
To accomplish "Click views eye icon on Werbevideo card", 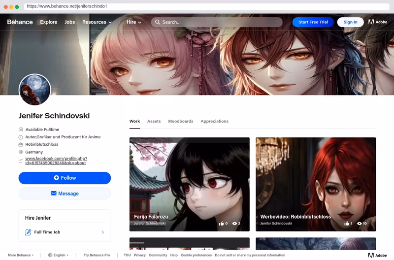I will click(x=360, y=224).
